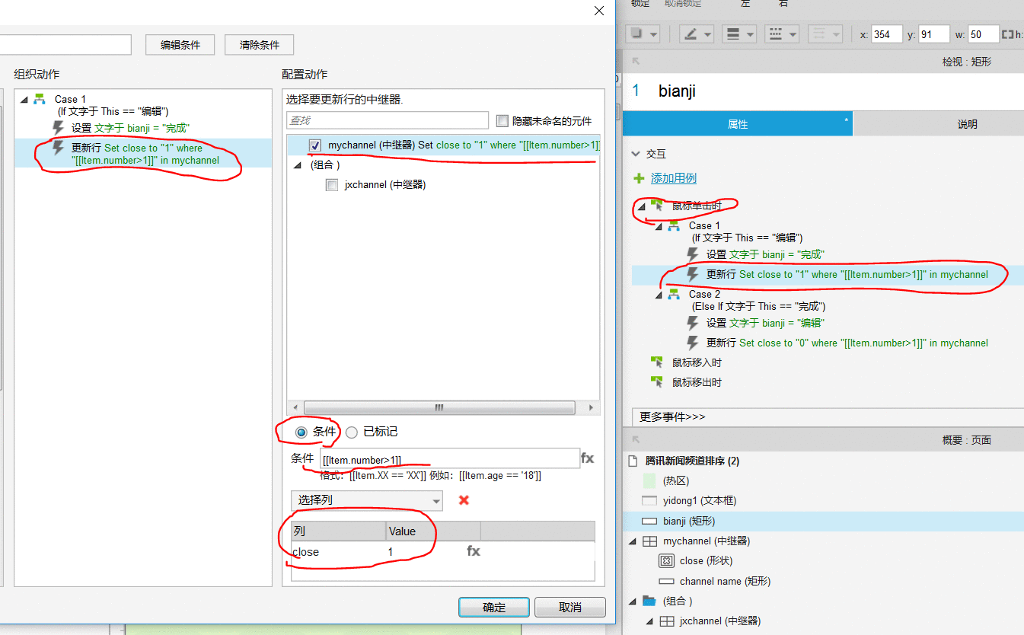Select Case 1 row in the Inspector

(x=704, y=225)
